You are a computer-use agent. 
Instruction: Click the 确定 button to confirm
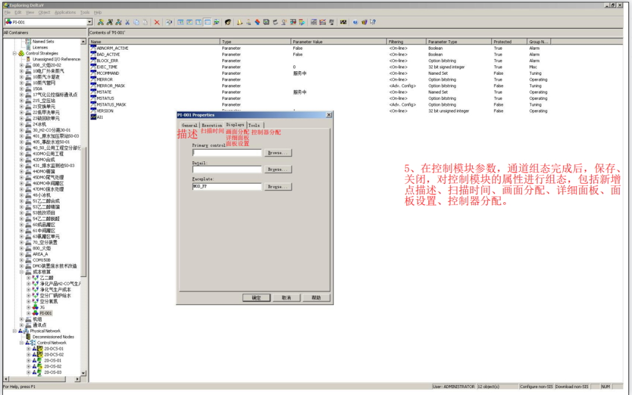click(256, 297)
